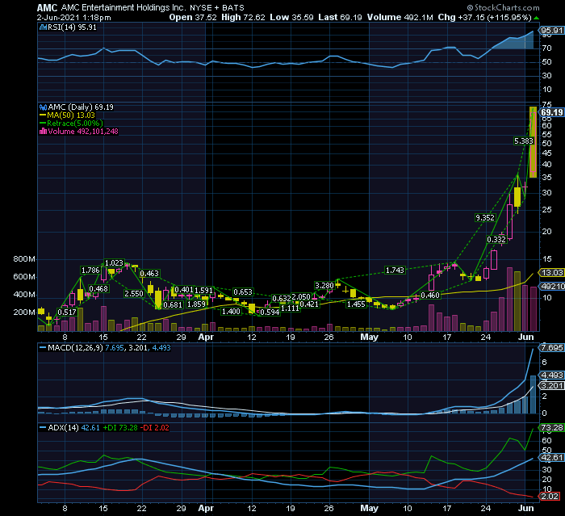Viewport: 565px width, 516px height.
Task: Click the 9.352 retracement label
Action: coord(485,218)
